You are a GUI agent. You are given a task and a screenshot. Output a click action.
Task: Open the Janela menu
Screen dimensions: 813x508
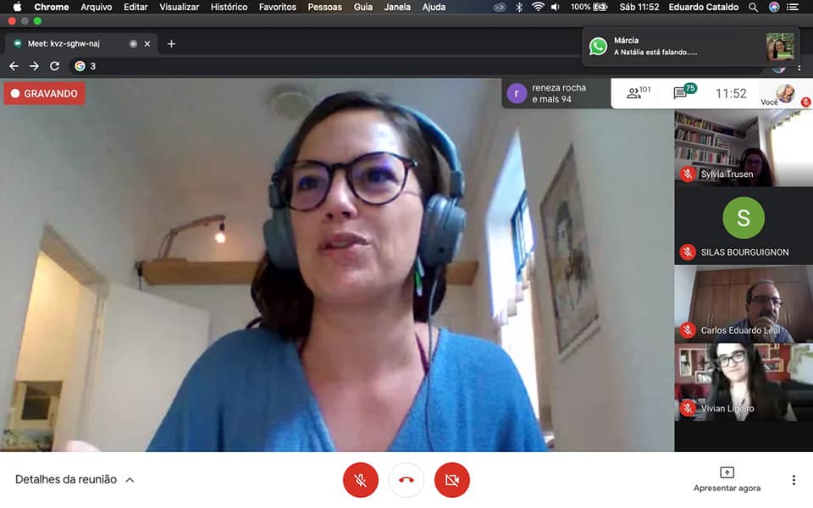[397, 7]
